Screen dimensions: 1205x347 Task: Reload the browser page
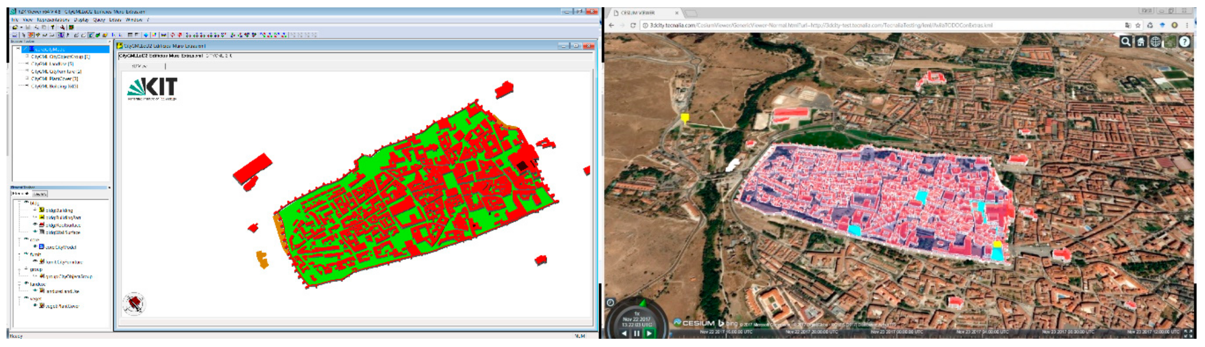click(x=633, y=25)
